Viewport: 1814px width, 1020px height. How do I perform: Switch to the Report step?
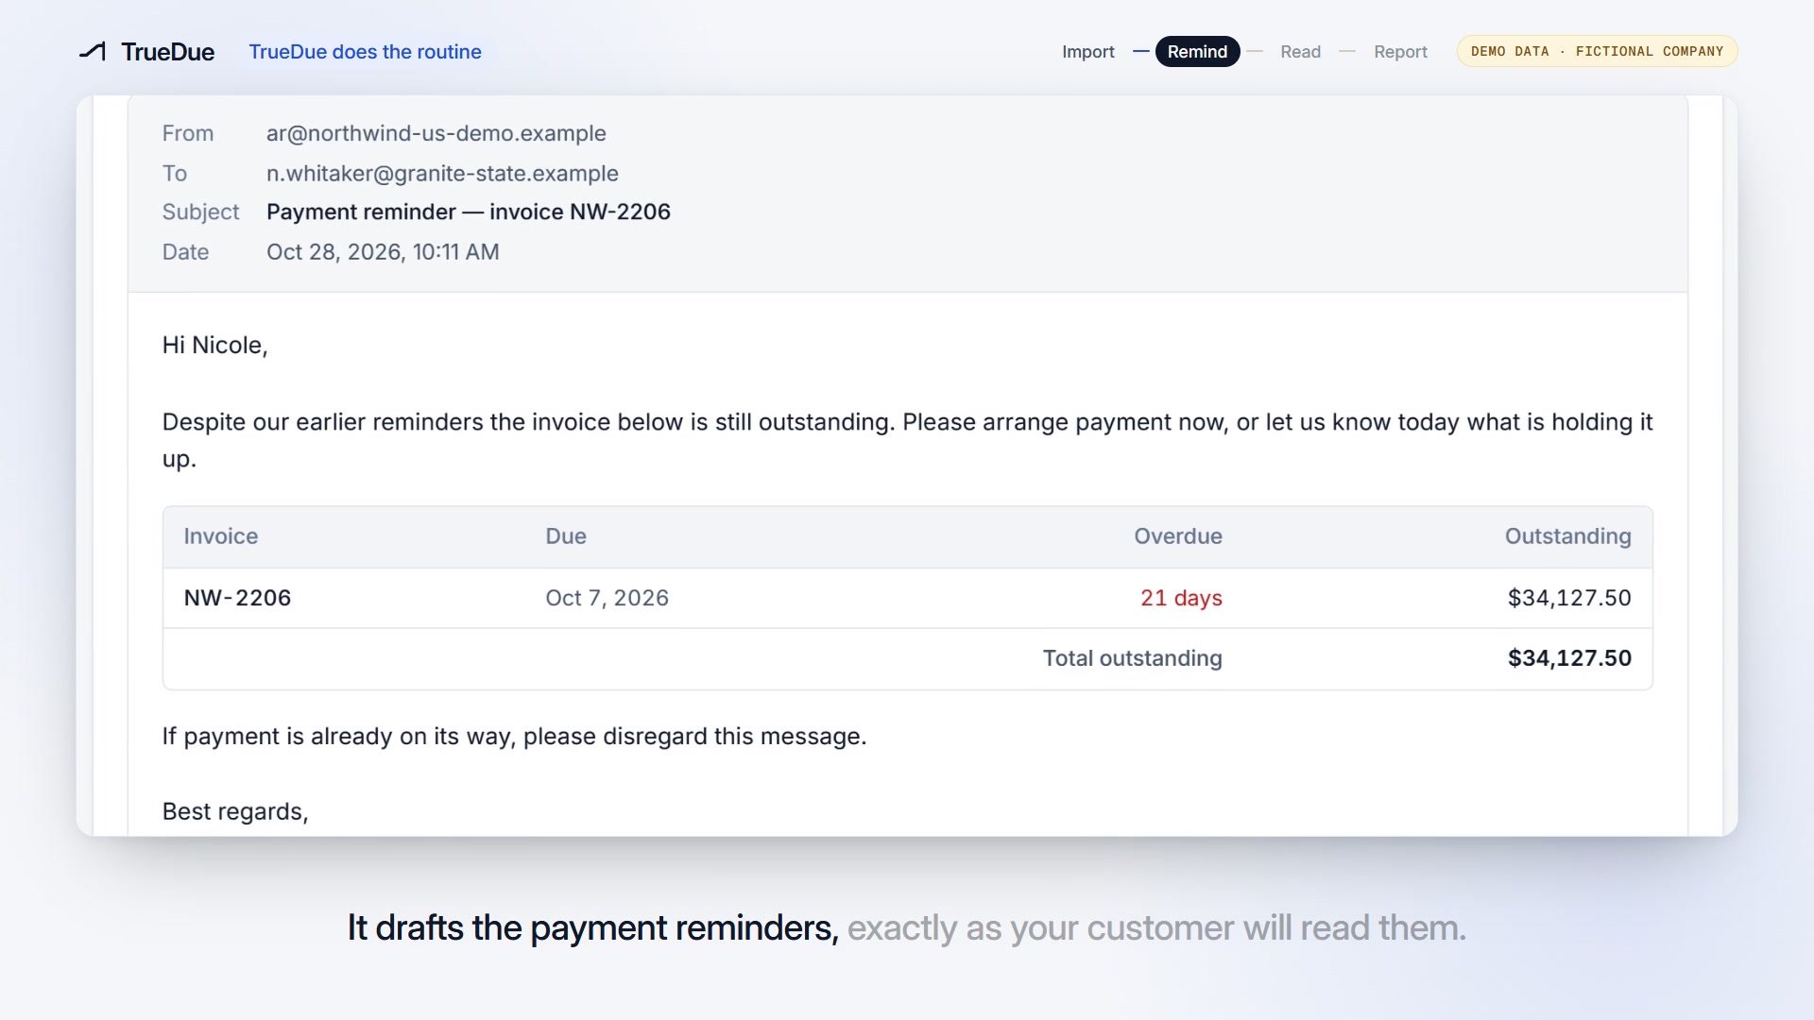(x=1400, y=52)
